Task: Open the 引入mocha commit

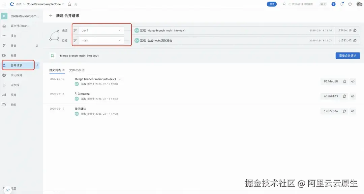Action: [82, 94]
